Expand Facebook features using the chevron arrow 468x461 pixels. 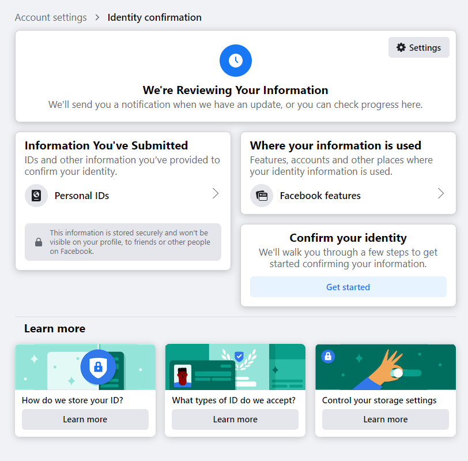click(441, 194)
